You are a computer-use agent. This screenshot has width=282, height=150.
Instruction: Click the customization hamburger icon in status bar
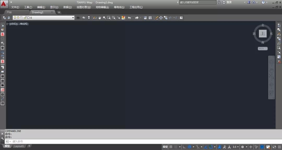pyautogui.click(x=279, y=147)
